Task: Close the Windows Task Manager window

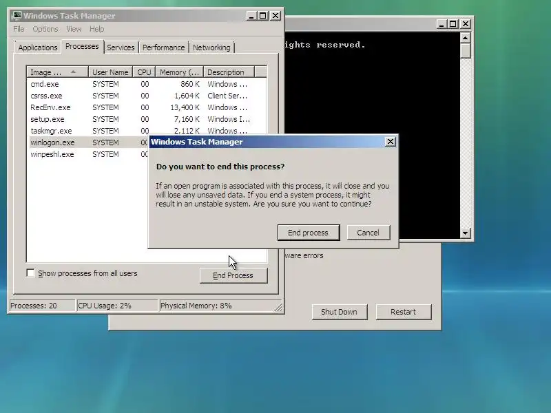Action: coord(275,16)
